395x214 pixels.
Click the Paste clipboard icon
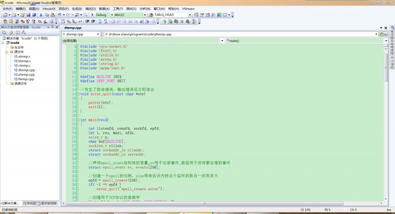tap(52, 15)
